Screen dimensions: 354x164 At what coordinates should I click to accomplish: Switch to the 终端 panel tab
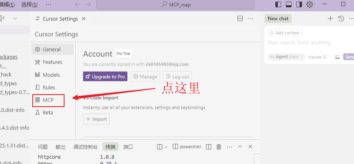[110, 147]
